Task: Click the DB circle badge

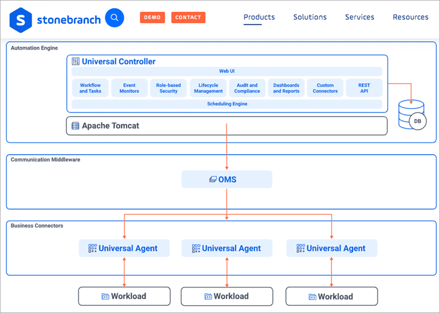Action: (x=417, y=121)
